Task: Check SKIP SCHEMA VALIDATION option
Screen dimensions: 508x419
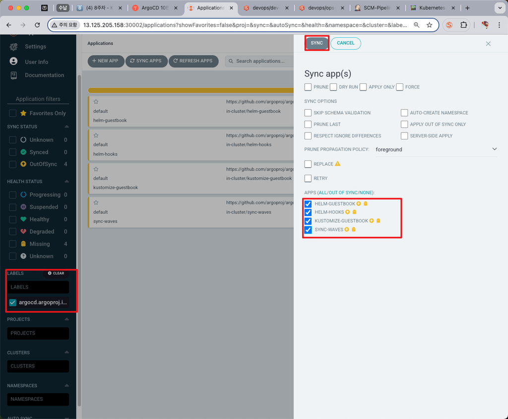Action: pyautogui.click(x=308, y=113)
